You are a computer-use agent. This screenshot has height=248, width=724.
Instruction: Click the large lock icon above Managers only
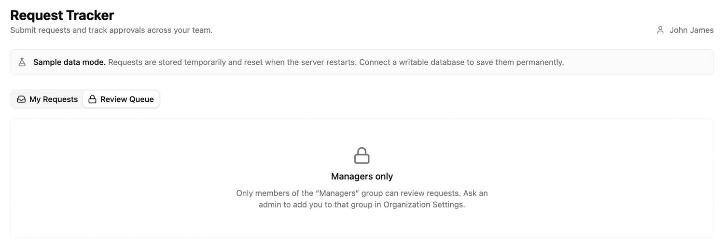click(362, 156)
